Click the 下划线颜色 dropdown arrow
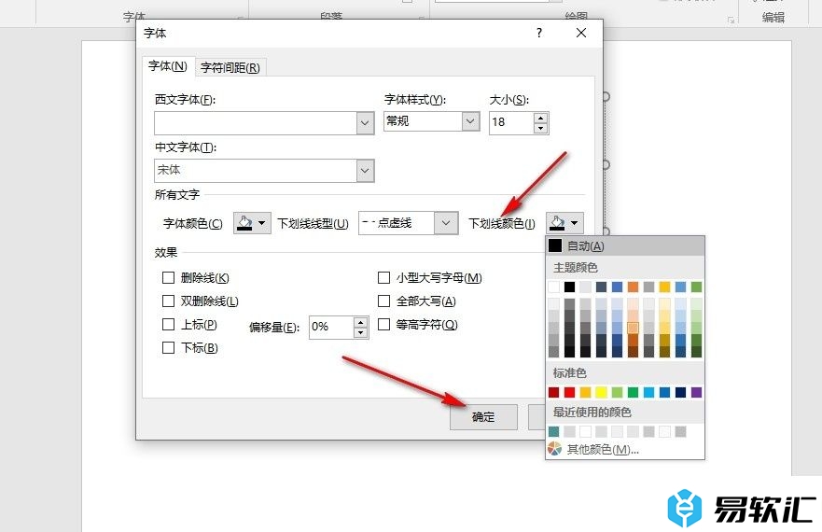 pos(575,223)
